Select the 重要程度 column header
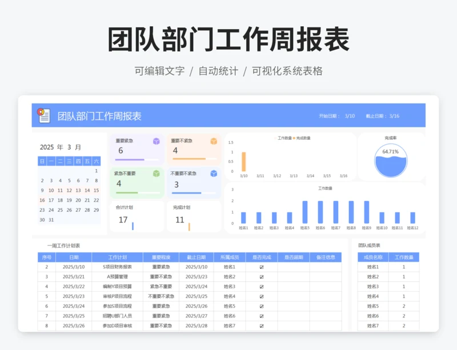Screen dimensions: 457x350 pos(161,258)
